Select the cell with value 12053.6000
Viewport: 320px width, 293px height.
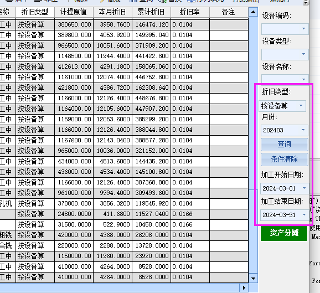click(112, 120)
